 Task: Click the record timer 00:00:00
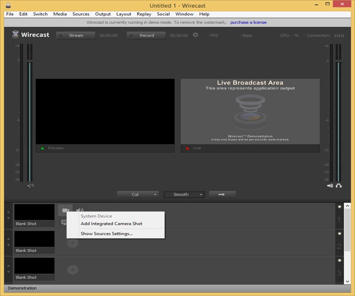click(x=179, y=35)
